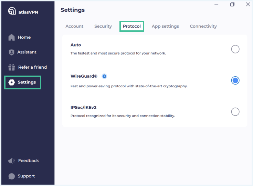
Task: Click the atlasVPN logo icon
Action: tap(12, 11)
